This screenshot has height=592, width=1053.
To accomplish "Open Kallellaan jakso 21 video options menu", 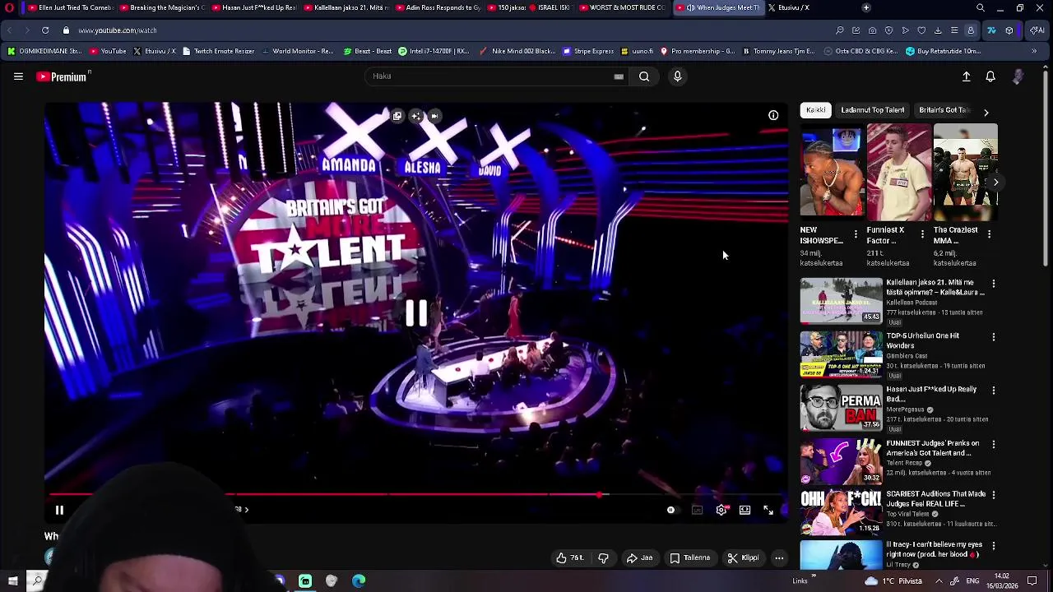I will [993, 284].
